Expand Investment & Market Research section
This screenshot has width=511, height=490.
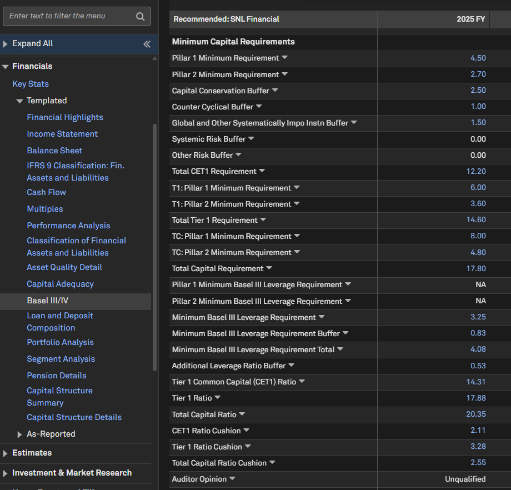click(x=6, y=473)
